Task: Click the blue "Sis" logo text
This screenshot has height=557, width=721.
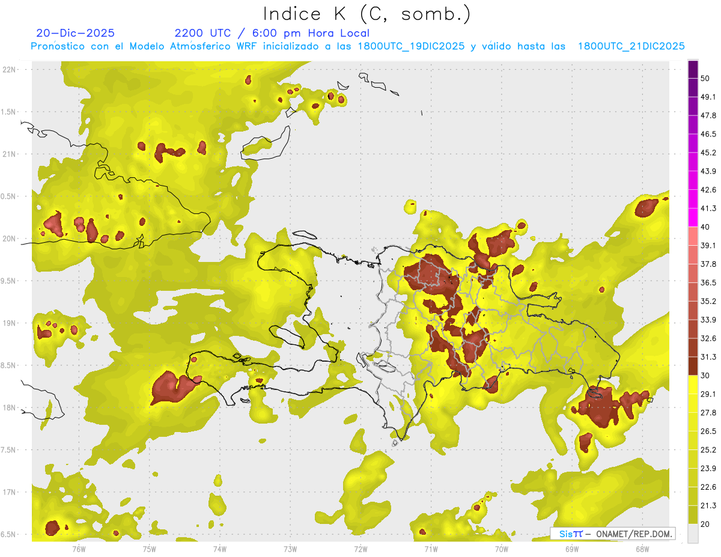Action: pyautogui.click(x=566, y=534)
